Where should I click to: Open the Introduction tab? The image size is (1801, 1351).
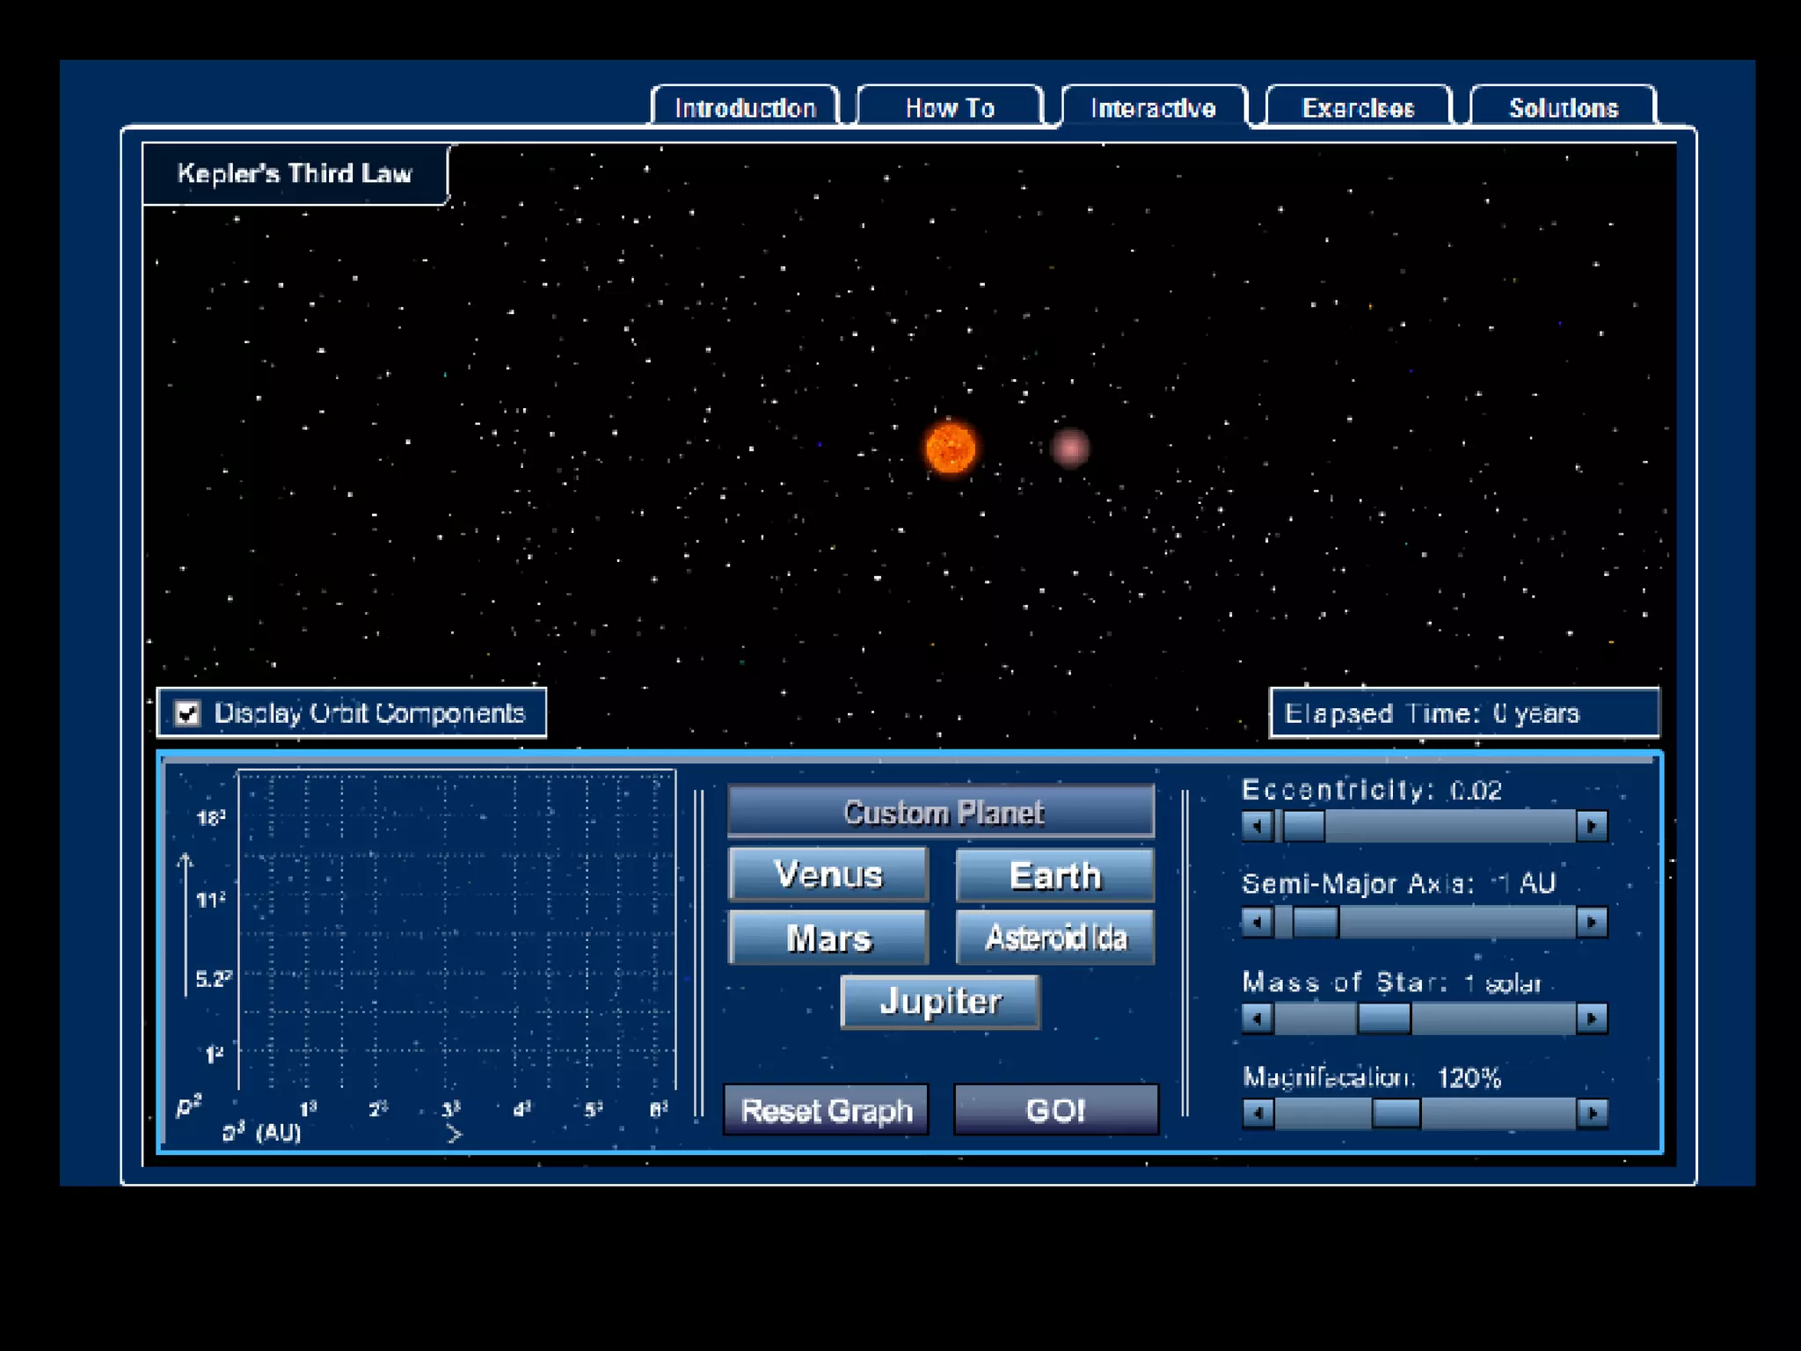[x=745, y=108]
